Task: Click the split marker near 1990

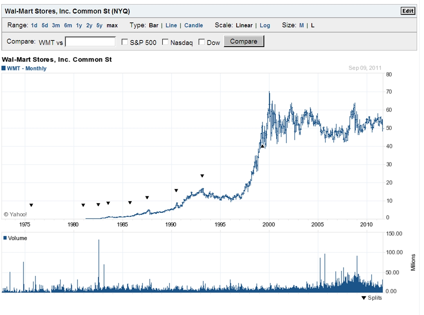Action: point(176,191)
